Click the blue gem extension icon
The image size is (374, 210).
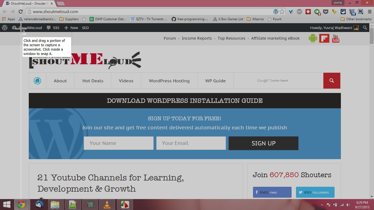[291, 11]
